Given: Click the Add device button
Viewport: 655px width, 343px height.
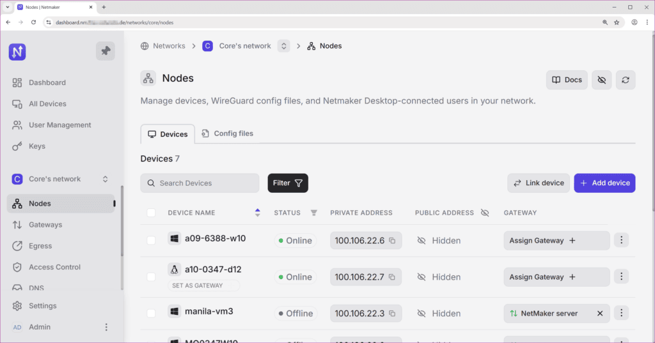Looking at the screenshot, I should click(x=604, y=183).
